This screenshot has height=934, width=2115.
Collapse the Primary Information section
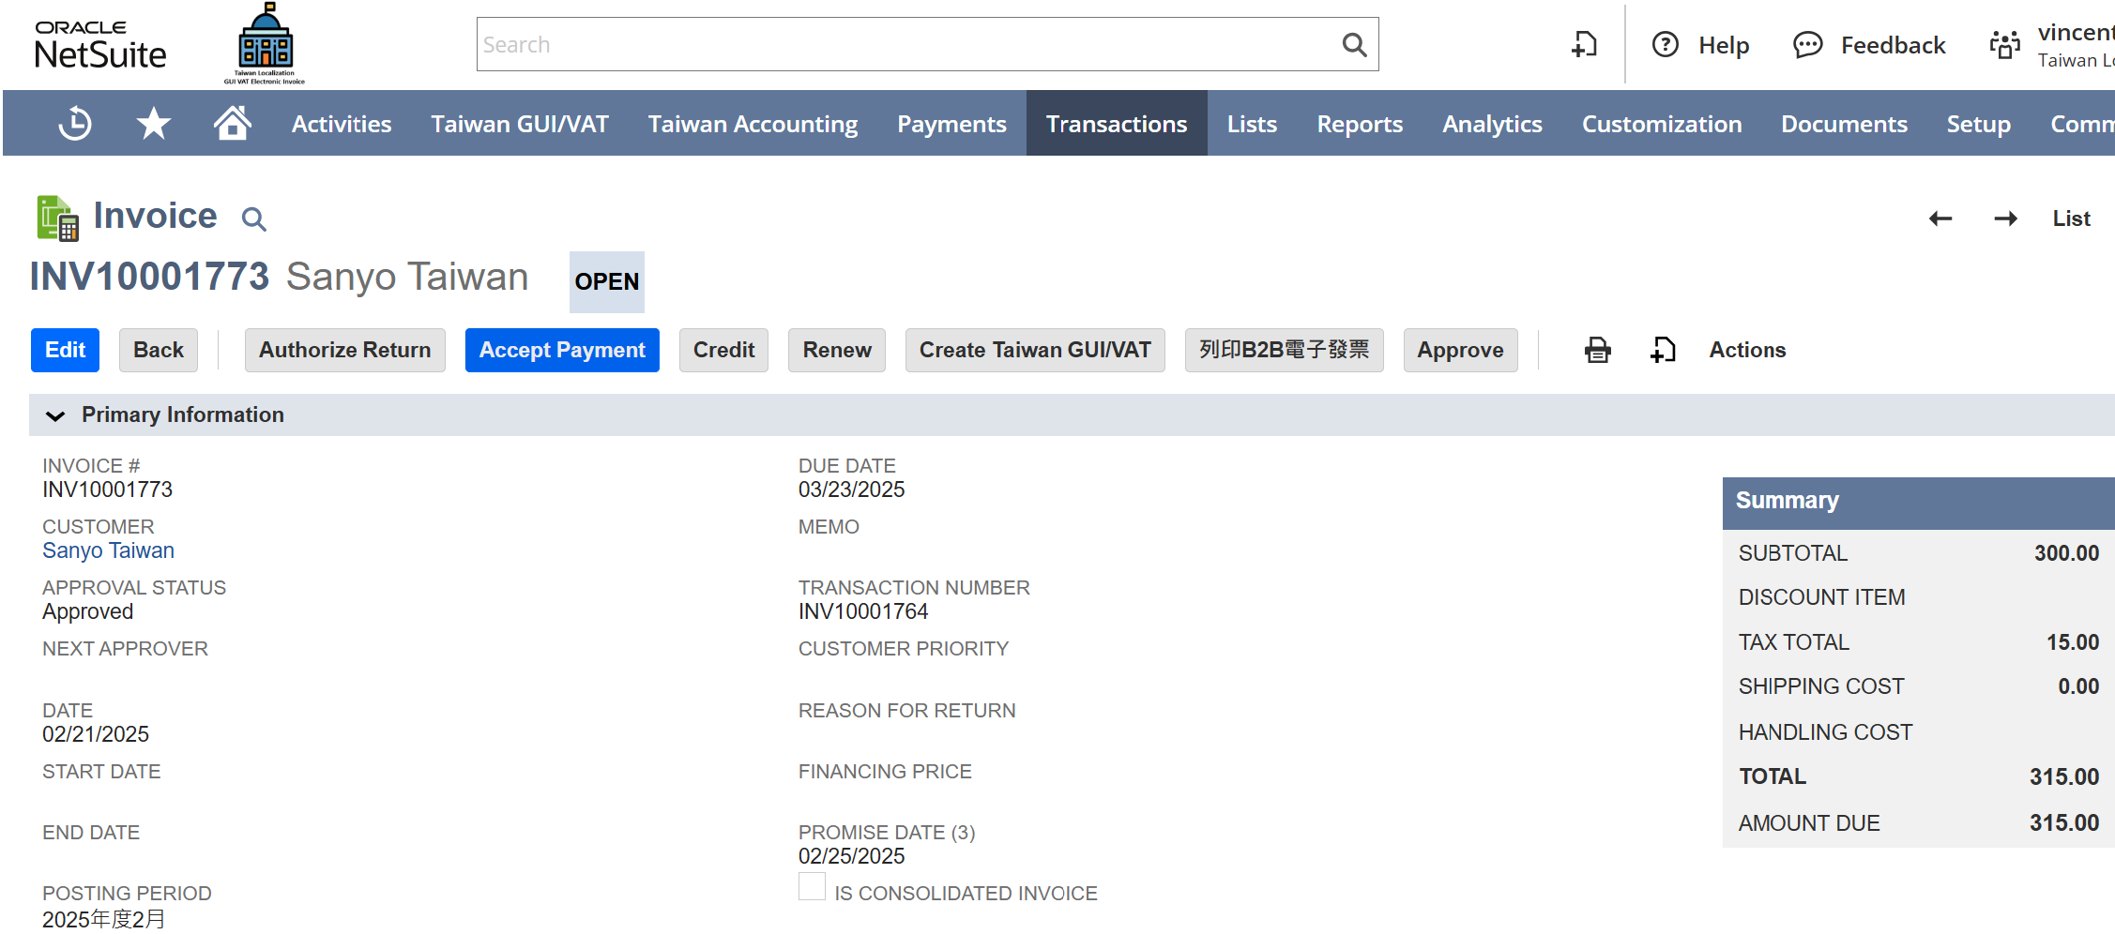55,415
